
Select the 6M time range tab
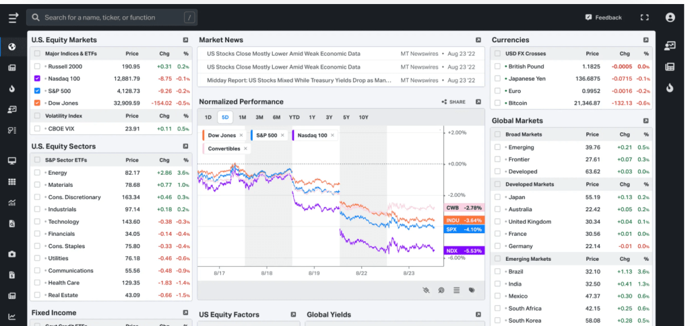click(276, 117)
